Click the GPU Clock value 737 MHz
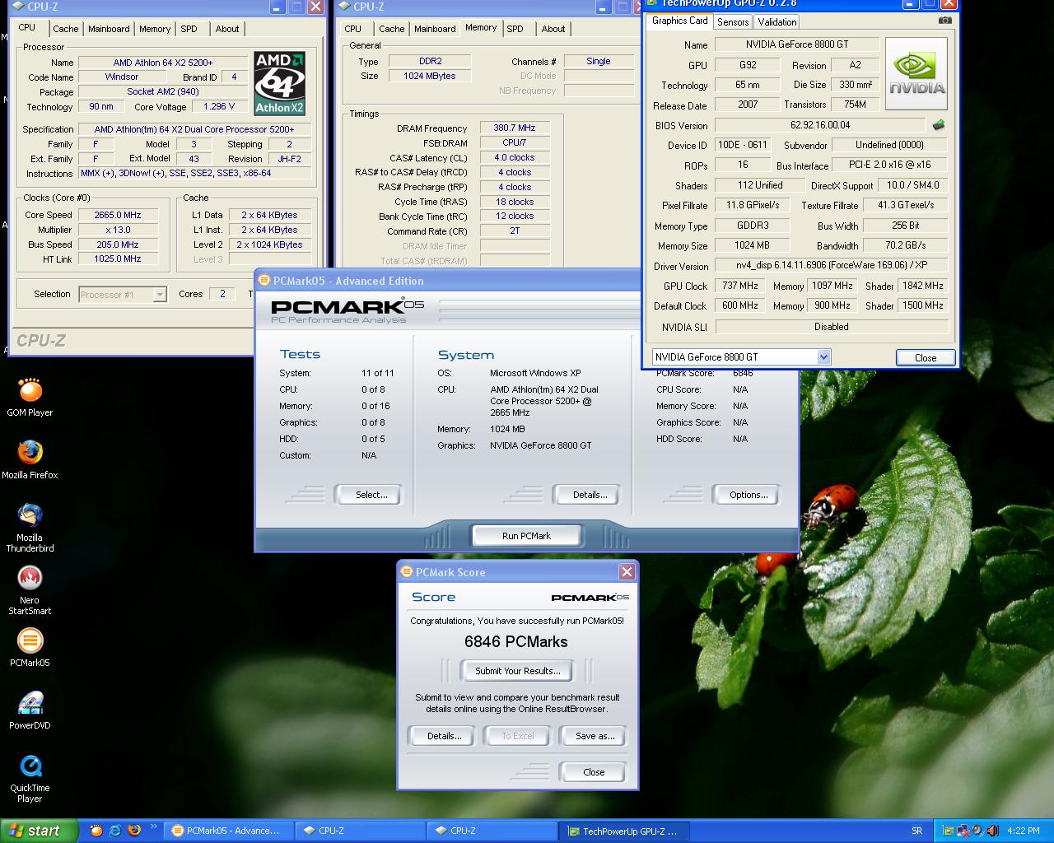 point(739,286)
